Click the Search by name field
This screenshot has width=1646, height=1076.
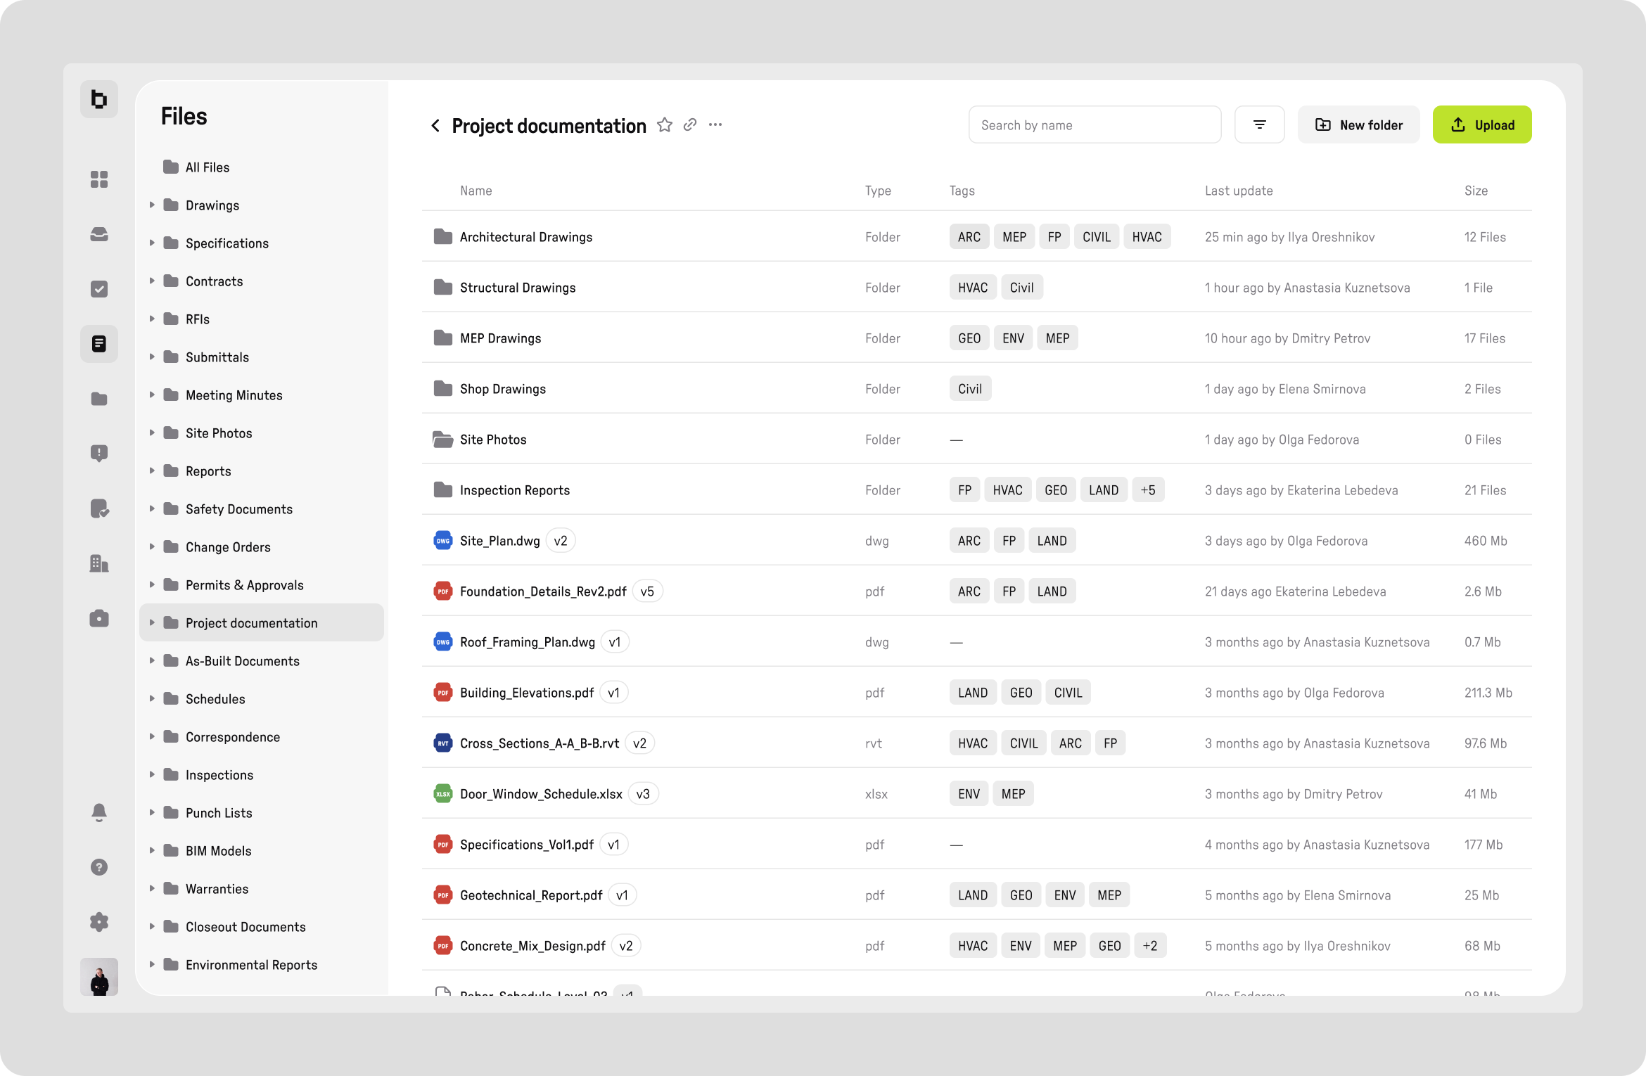(x=1095, y=125)
